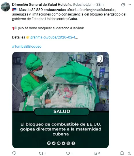Like the post with the heart icon
The width and height of the screenshot is (134, 156).
point(68,153)
